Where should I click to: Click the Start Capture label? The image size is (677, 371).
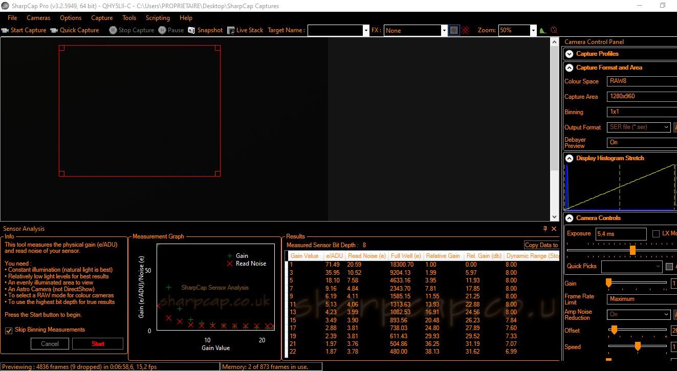pos(29,30)
